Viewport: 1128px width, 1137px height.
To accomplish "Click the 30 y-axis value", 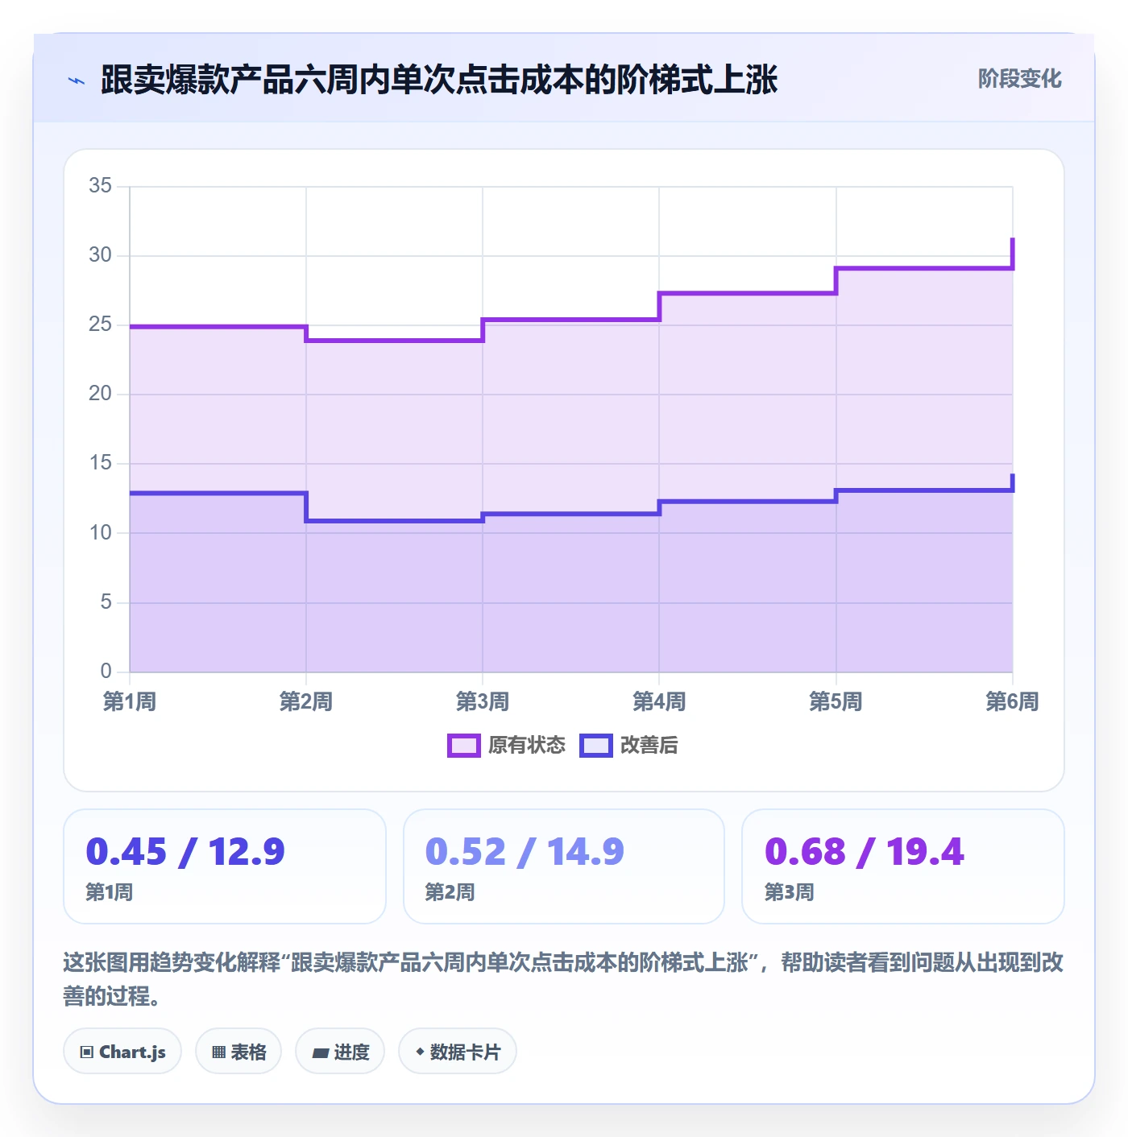I will pos(101,255).
